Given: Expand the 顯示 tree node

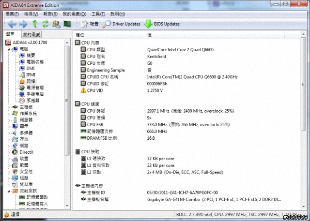Looking at the screenshot, I should [9, 127].
